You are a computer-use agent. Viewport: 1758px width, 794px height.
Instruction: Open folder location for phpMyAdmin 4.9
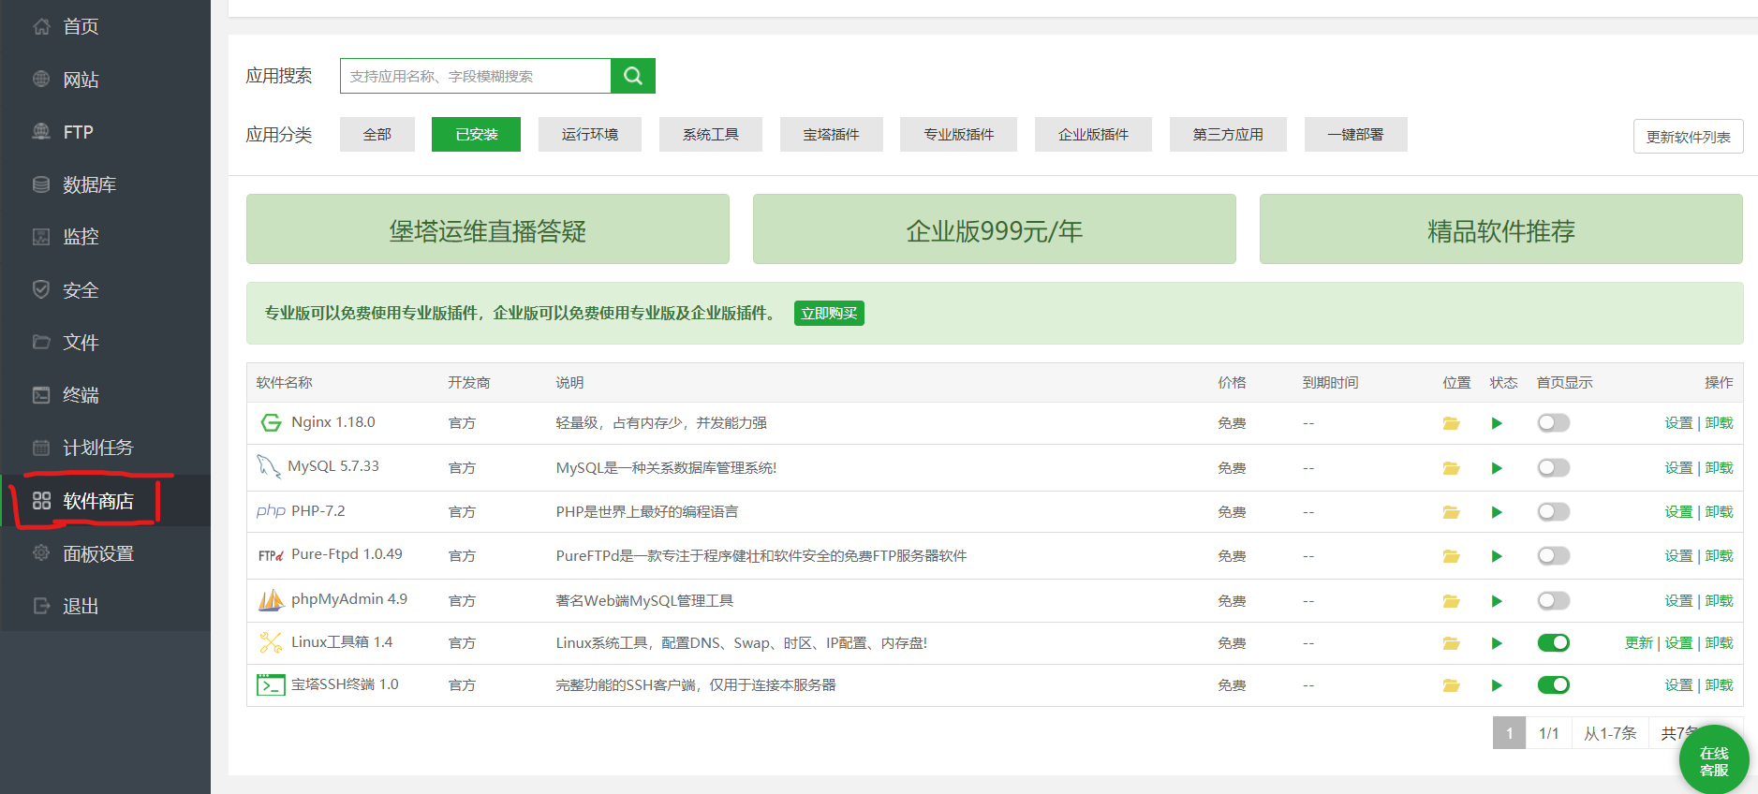click(x=1452, y=601)
